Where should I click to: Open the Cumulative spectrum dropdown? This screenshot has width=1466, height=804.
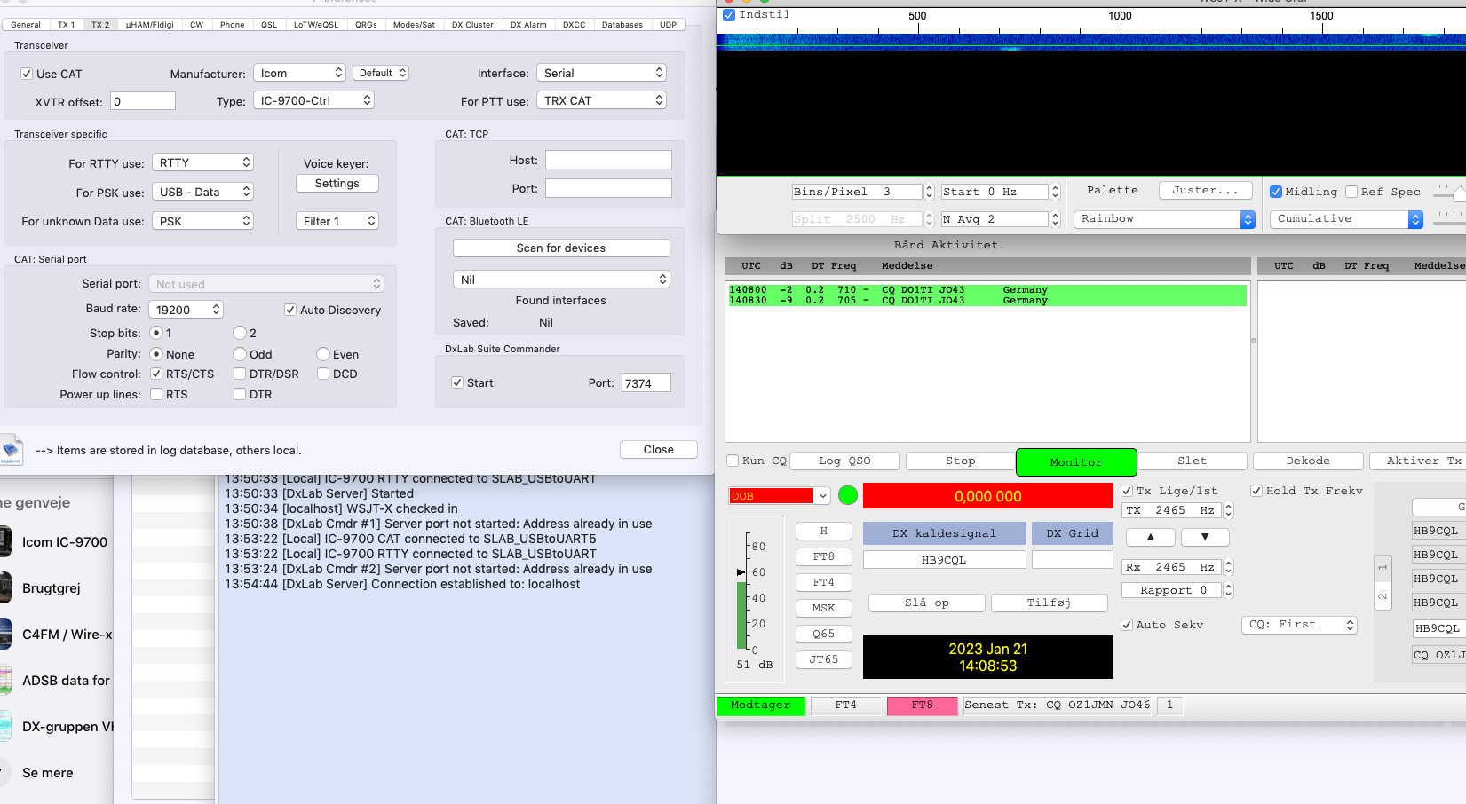click(x=1346, y=219)
